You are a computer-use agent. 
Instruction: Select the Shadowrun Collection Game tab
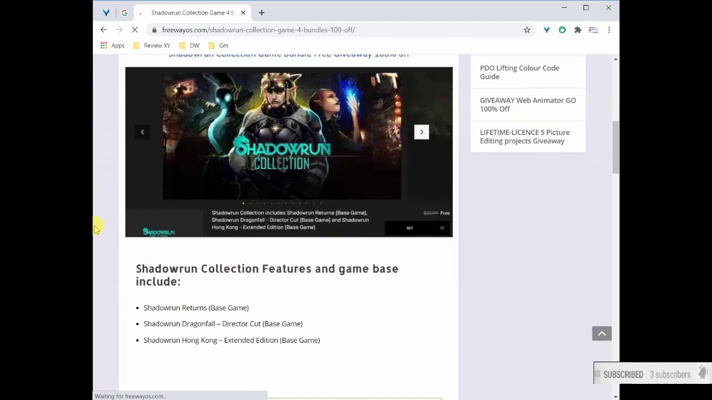(192, 13)
